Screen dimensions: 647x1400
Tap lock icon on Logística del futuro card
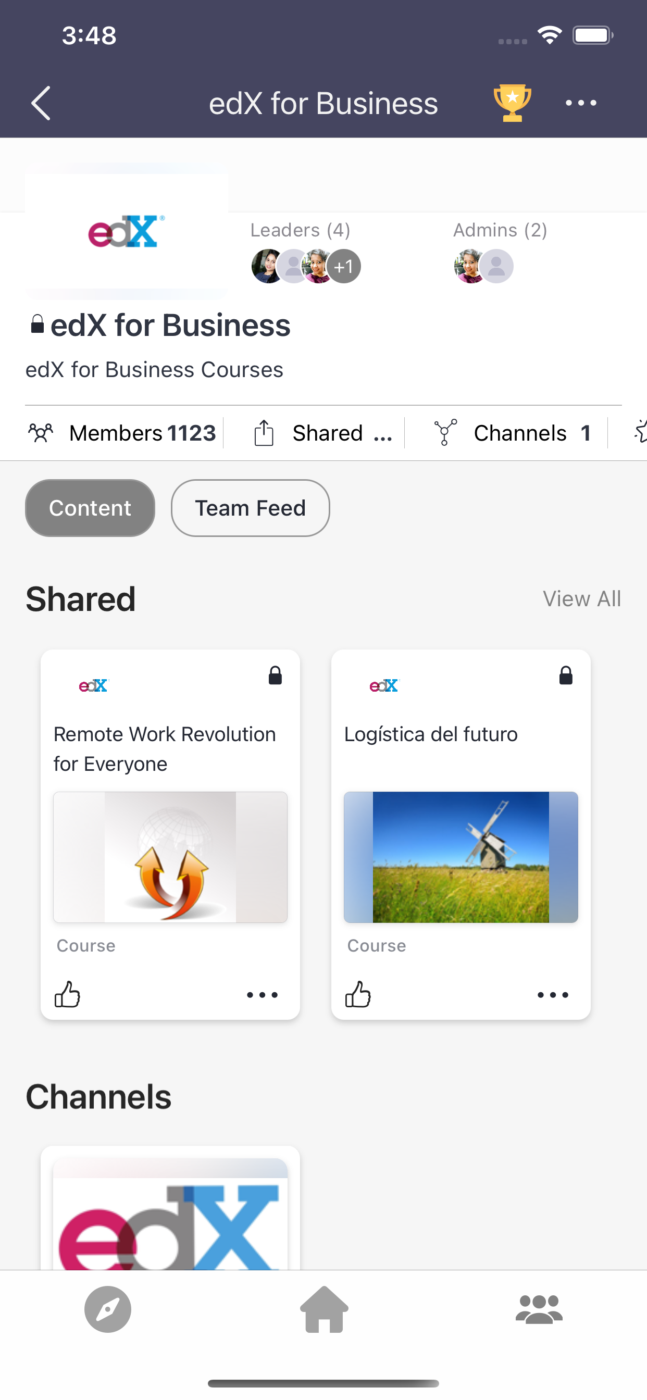coord(566,676)
